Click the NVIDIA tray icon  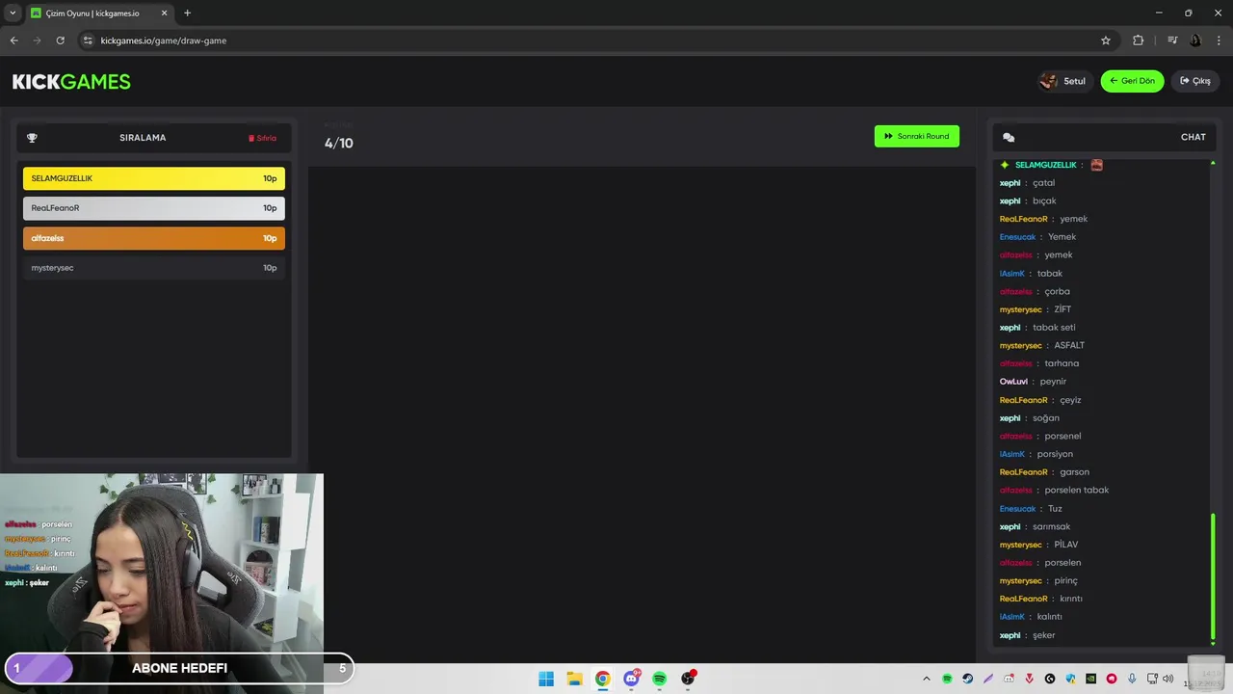tap(1090, 680)
